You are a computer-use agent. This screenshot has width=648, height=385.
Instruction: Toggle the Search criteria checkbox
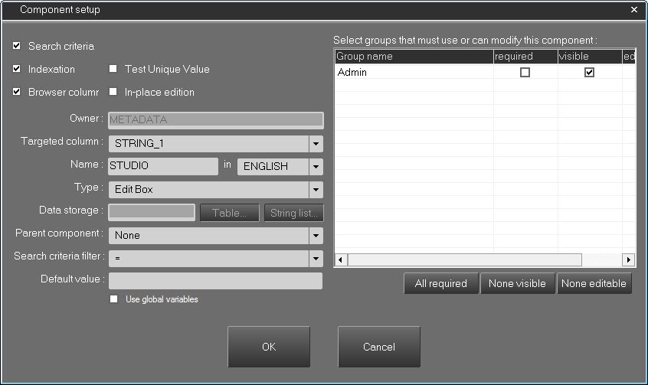(17, 46)
